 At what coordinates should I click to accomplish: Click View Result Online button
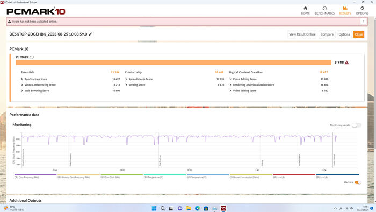point(302,34)
